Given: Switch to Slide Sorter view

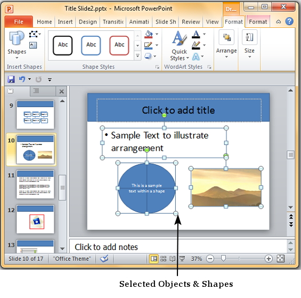Looking at the screenshot, I should pyautogui.click(x=163, y=259).
